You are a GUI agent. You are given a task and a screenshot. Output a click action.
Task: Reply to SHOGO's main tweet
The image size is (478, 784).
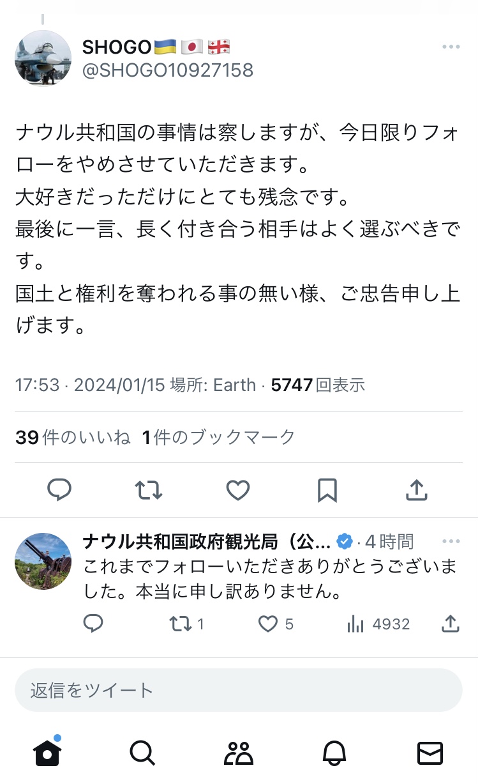tap(59, 490)
